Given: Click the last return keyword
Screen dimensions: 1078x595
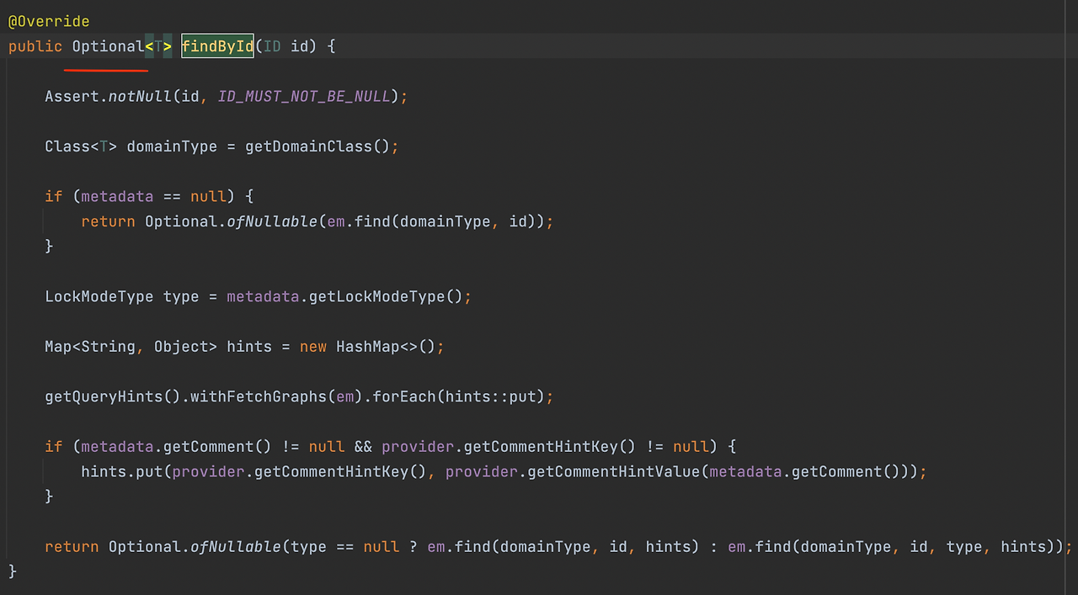Looking at the screenshot, I should pos(72,547).
